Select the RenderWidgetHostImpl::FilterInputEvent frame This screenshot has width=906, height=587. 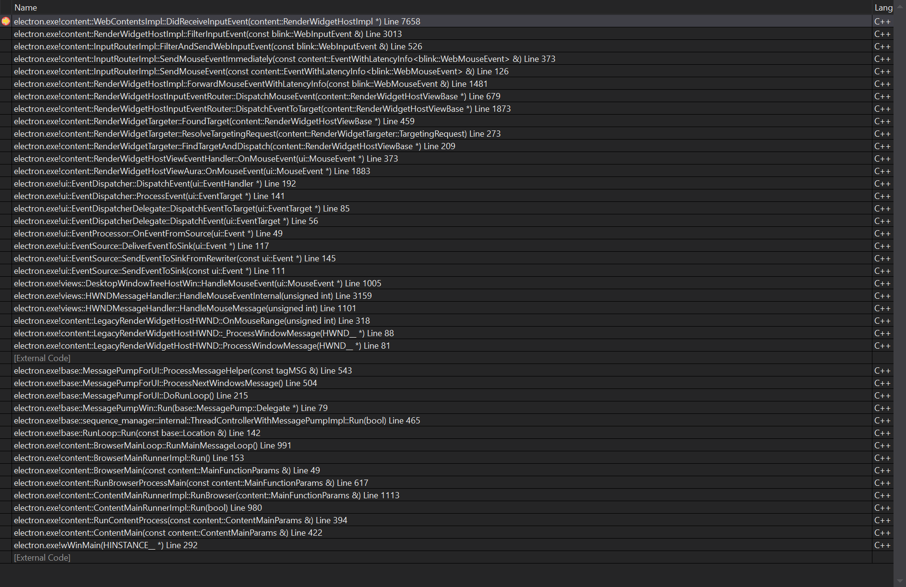[x=208, y=34]
